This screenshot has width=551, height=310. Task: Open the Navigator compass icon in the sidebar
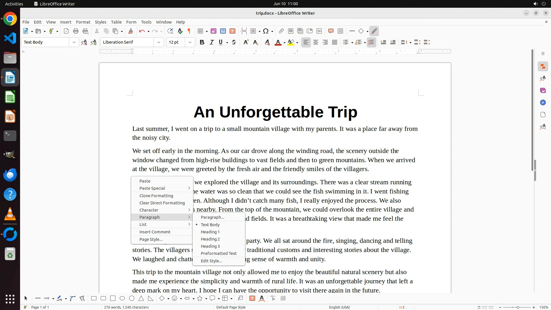[x=543, y=103]
